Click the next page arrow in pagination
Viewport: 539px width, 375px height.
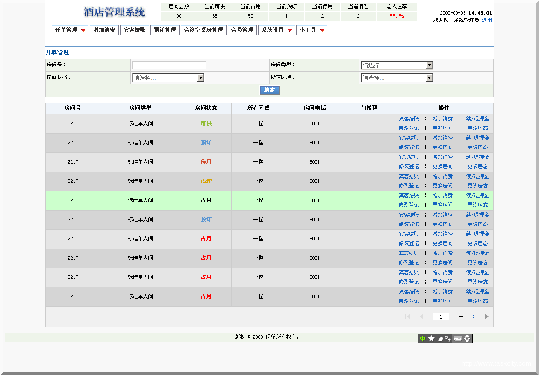click(486, 316)
